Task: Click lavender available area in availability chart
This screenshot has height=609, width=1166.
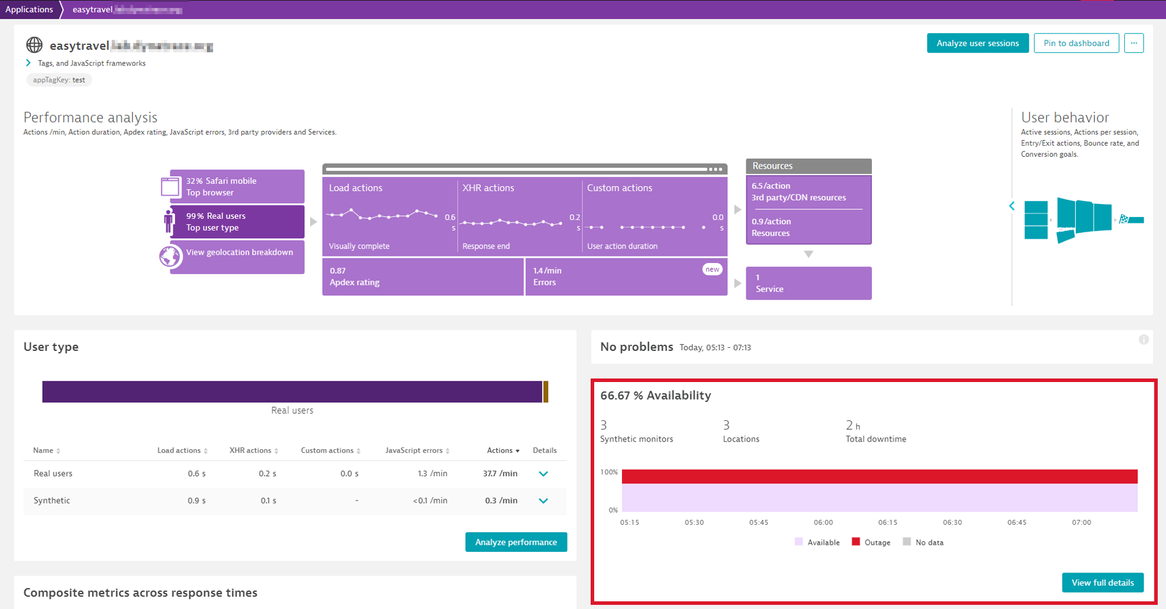Action: (x=880, y=498)
